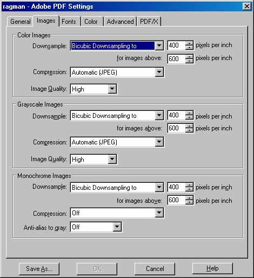Open the PDF/X tab
This screenshot has width=254, height=278.
point(149,22)
